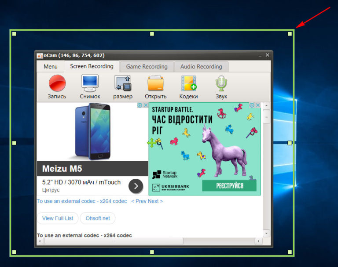The image size is (338, 267).
Task: Click the РЕЄСТРУЙСЯ button in the ad
Action: point(229,186)
